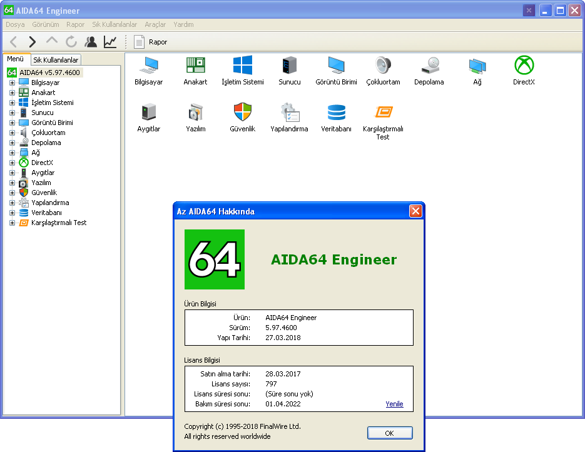Click the 28.03.2017 purchase date value

[283, 374]
